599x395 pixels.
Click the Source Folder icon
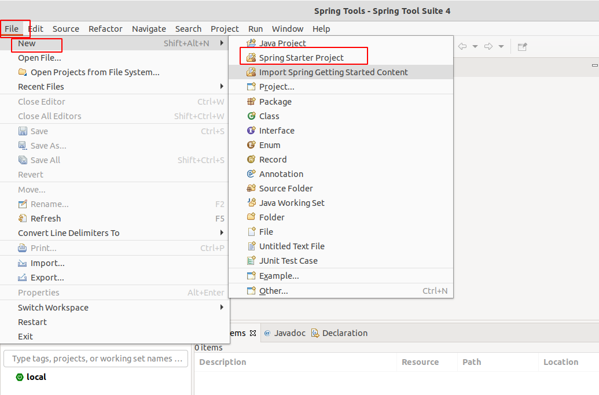point(251,188)
